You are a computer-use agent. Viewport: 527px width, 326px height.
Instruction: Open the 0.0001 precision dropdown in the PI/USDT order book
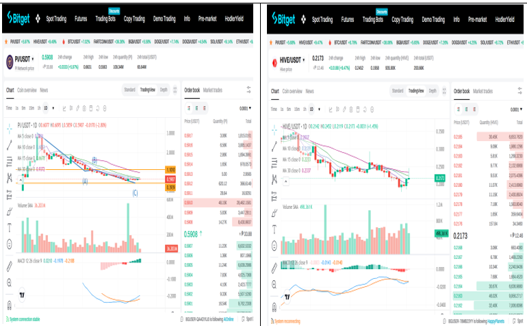245,108
